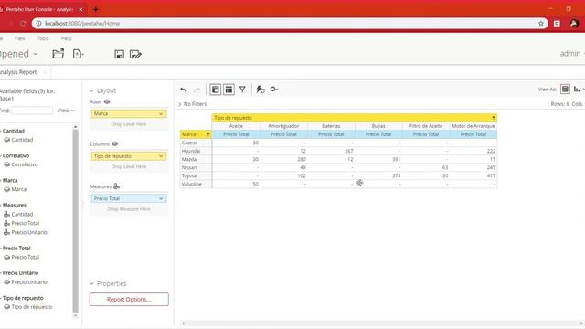Click the Report Options button

coord(129,299)
